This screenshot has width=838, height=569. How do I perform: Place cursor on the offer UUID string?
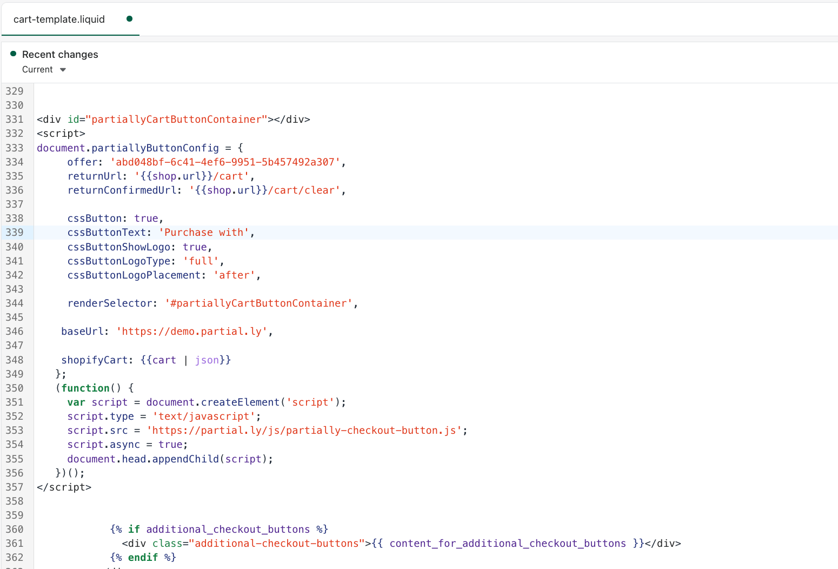coord(225,162)
